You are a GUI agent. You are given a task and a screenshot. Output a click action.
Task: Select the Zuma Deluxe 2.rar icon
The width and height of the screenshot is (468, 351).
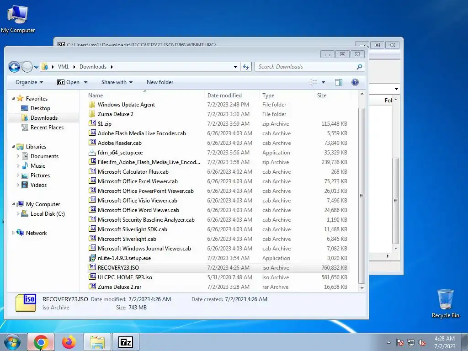click(x=92, y=287)
